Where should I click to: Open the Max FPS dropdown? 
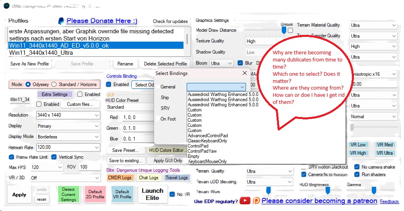point(47,167)
